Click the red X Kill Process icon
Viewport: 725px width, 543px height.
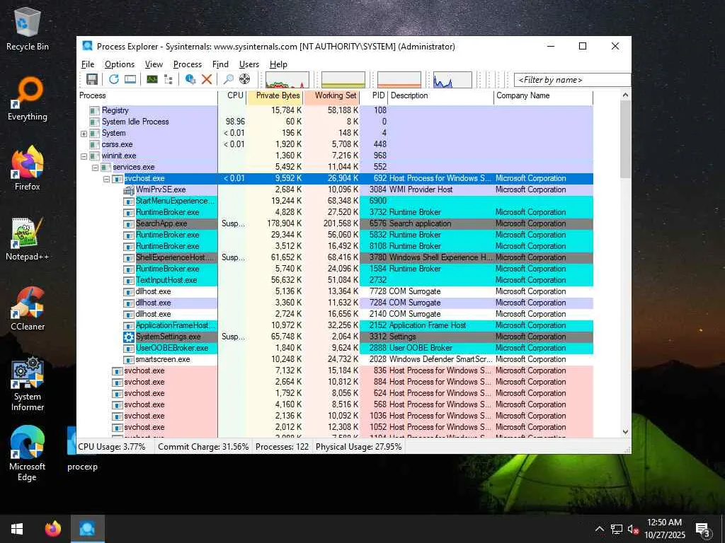tap(207, 79)
